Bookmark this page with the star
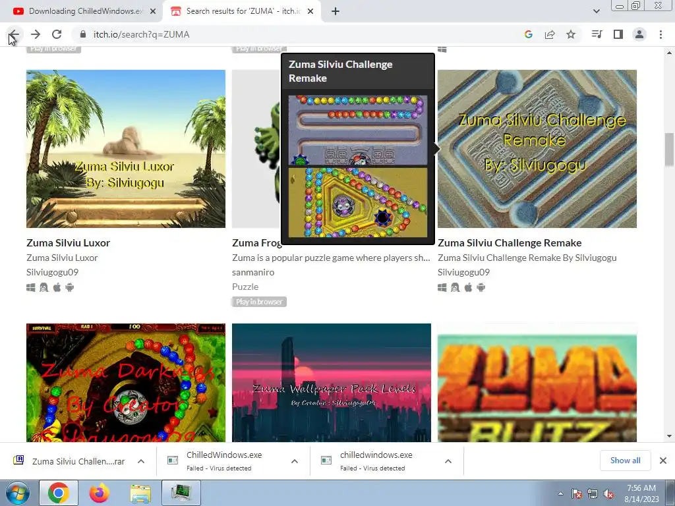This screenshot has height=506, width=675. coord(571,34)
